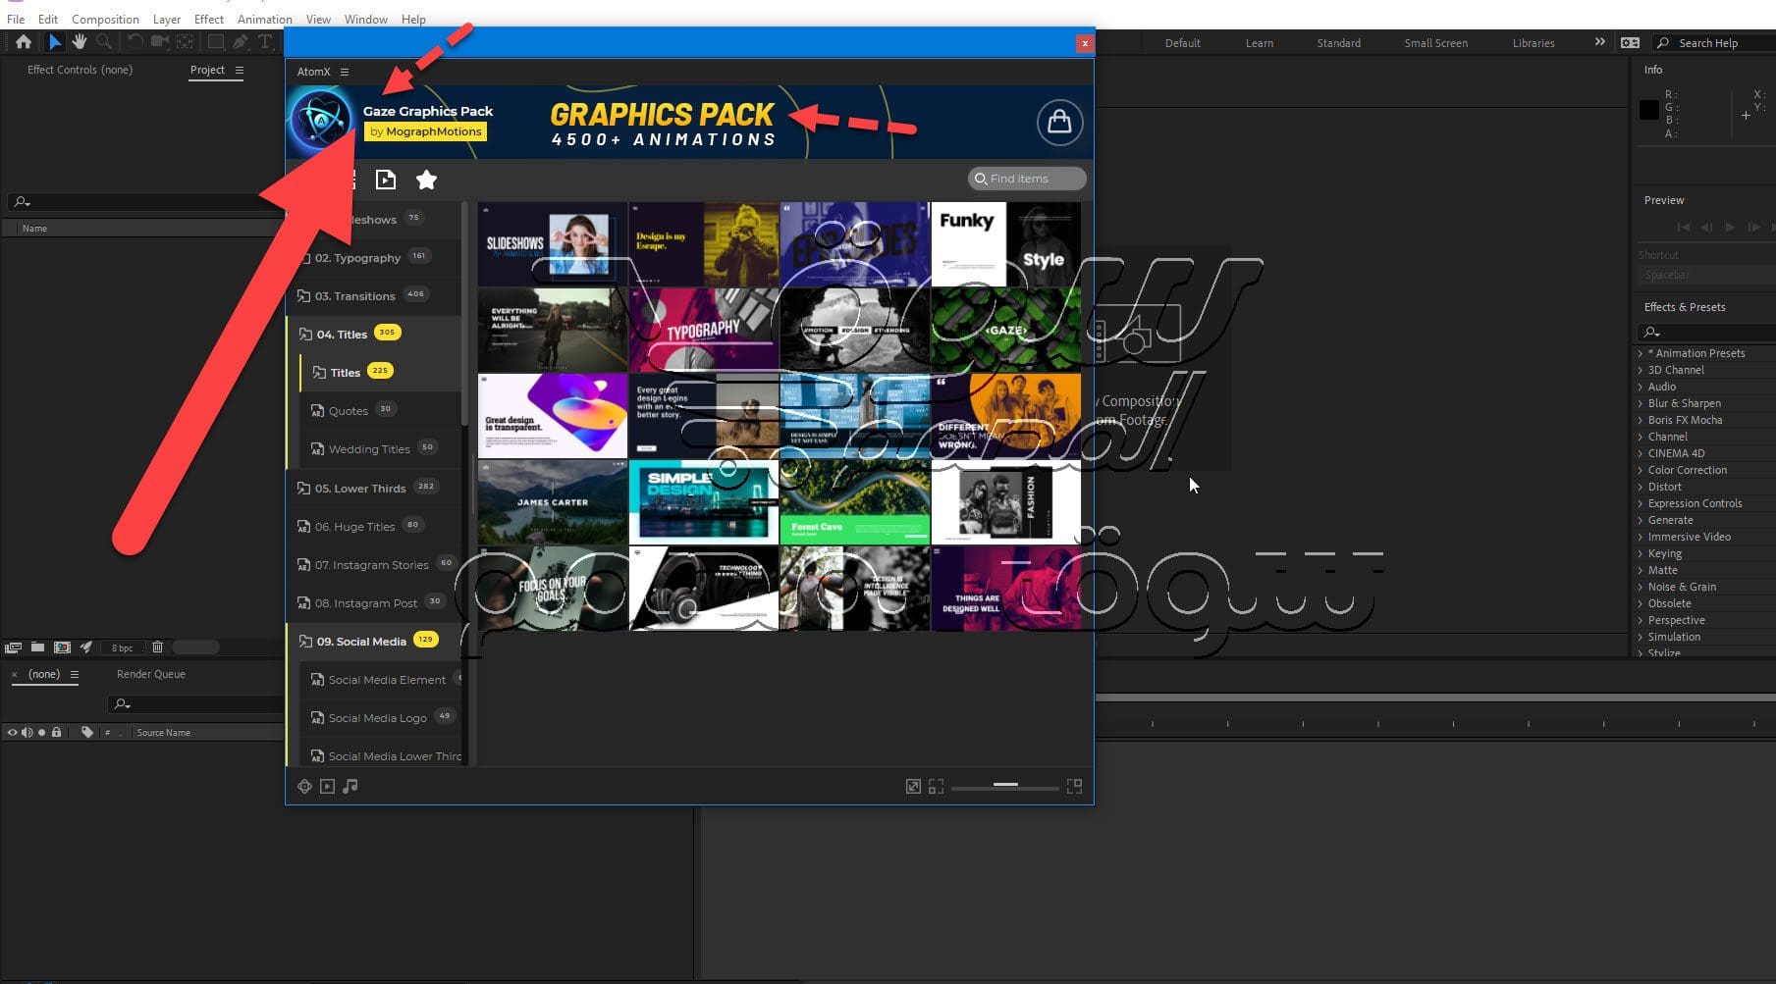
Task: Click the pop-out arrow icon in AtomX footer
Action: [x=913, y=786]
